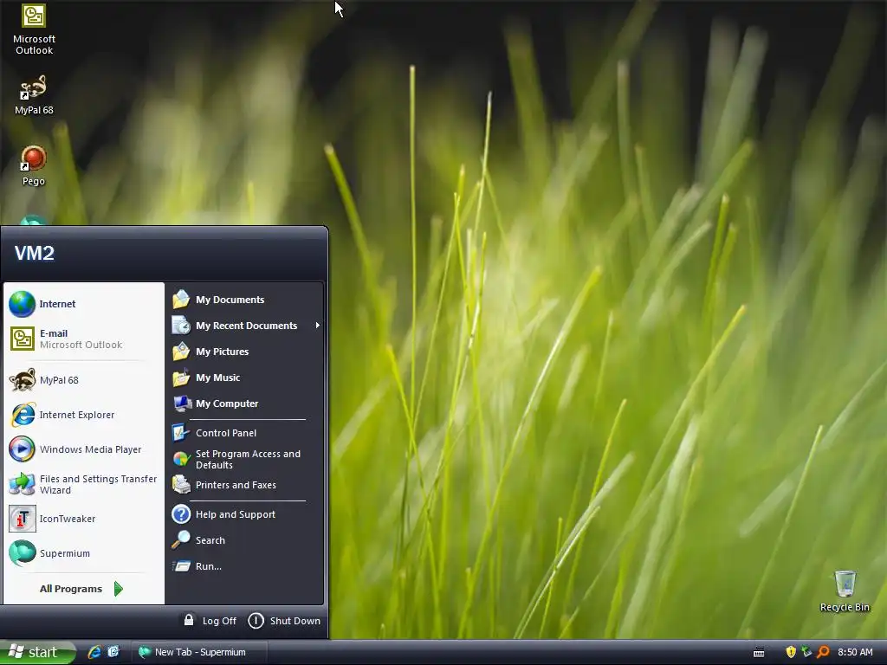The image size is (887, 665).
Task: Open the Search option in Start menu
Action: pyautogui.click(x=246, y=540)
